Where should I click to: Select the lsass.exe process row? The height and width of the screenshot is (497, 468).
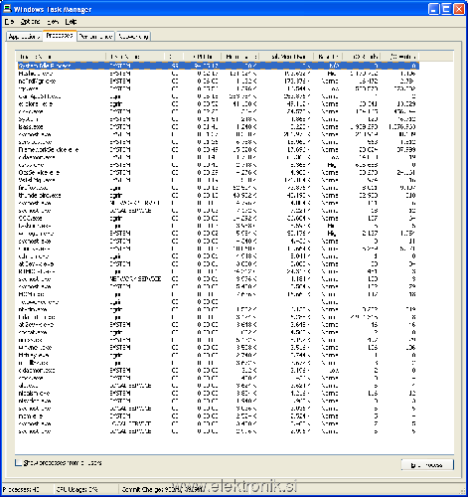(x=218, y=127)
